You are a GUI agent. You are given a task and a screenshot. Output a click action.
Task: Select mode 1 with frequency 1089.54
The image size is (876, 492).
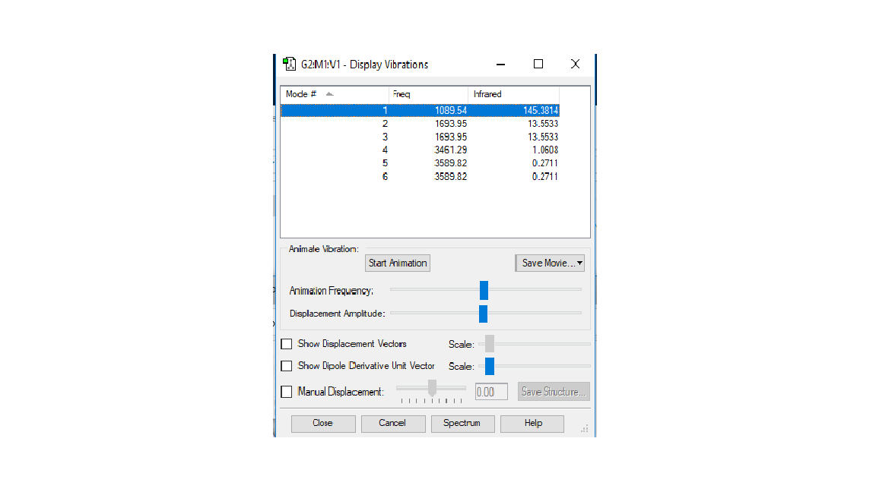[420, 110]
